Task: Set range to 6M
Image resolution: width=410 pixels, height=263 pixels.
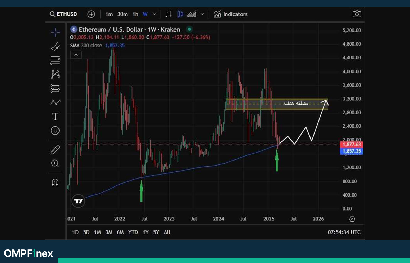Action: coord(120,232)
